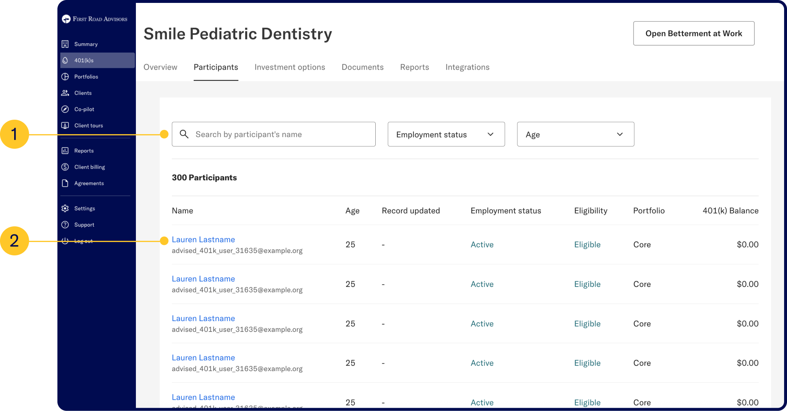The height and width of the screenshot is (411, 787).
Task: Open the Client billing dollar icon
Action: pos(65,167)
